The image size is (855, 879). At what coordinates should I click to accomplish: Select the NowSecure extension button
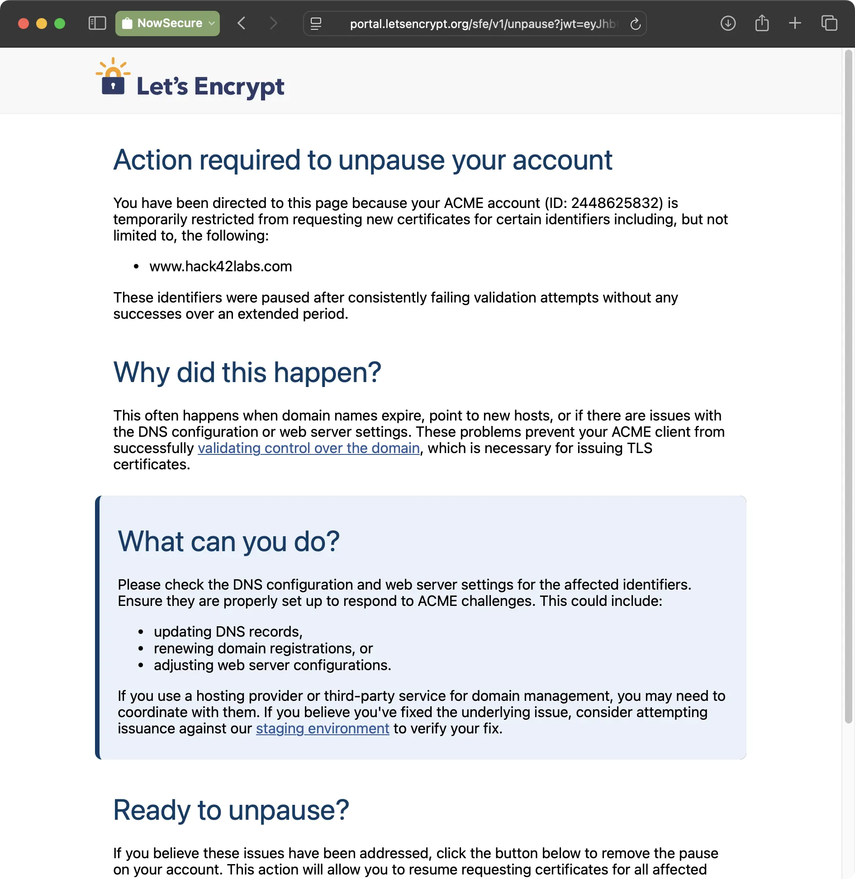pyautogui.click(x=167, y=23)
